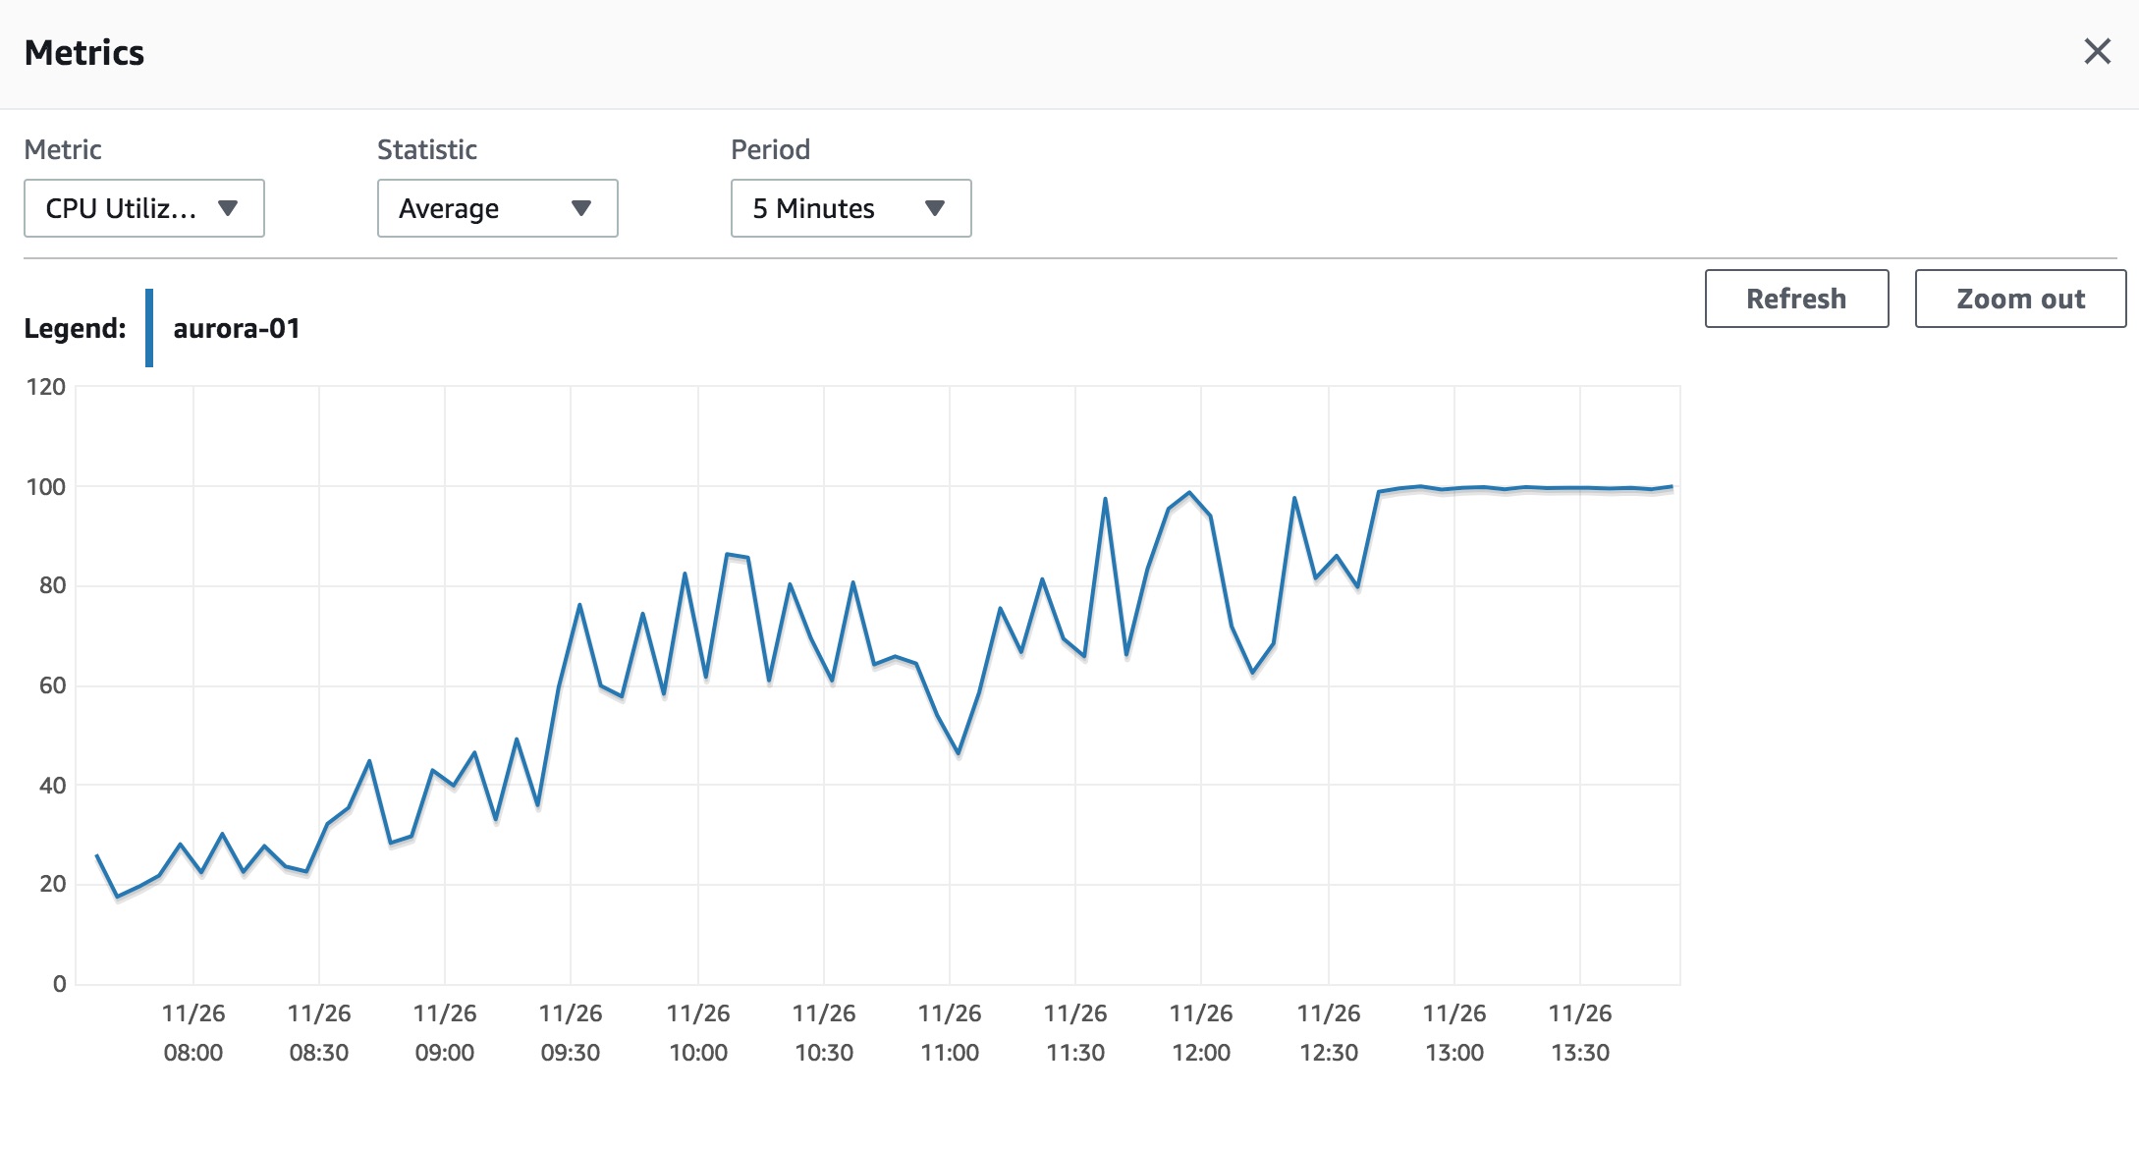This screenshot has height=1149, width=2139.
Task: Click the 11/26 10:00 time axis label
Action: coord(698,1032)
